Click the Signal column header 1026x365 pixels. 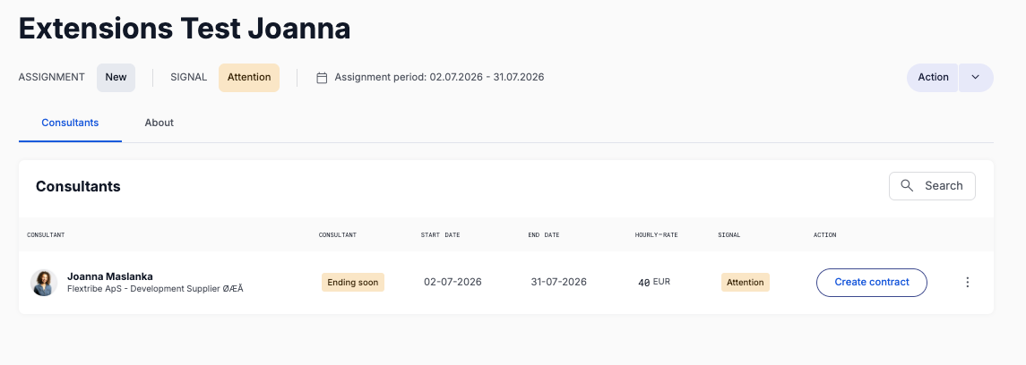coord(729,235)
